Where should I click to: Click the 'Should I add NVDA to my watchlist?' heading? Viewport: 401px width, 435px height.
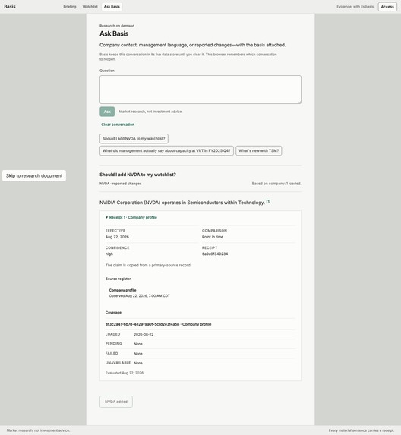[x=137, y=175]
